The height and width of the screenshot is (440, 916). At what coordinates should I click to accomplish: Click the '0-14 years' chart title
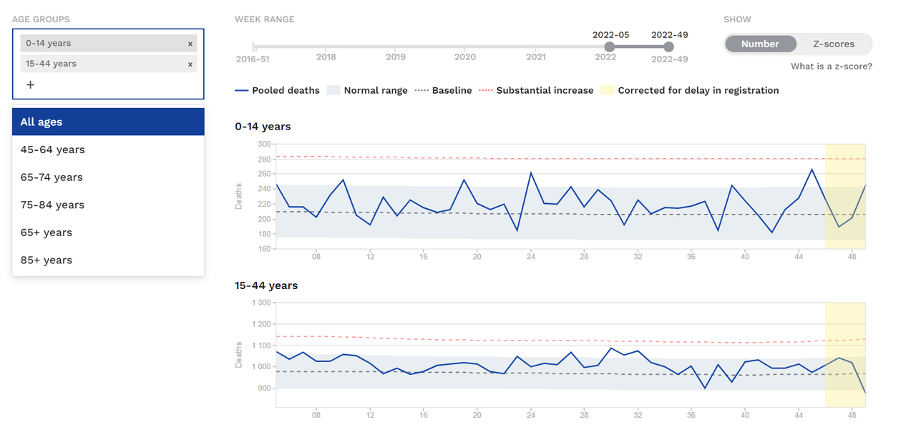263,127
